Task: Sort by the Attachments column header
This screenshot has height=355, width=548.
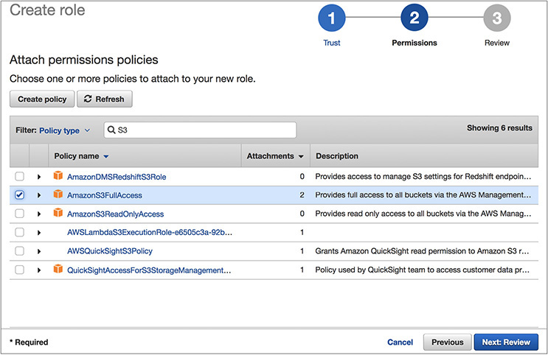Action: point(275,156)
